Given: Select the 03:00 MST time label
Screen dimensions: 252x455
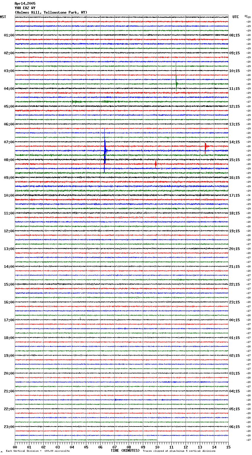Looking at the screenshot, I should tap(9, 71).
